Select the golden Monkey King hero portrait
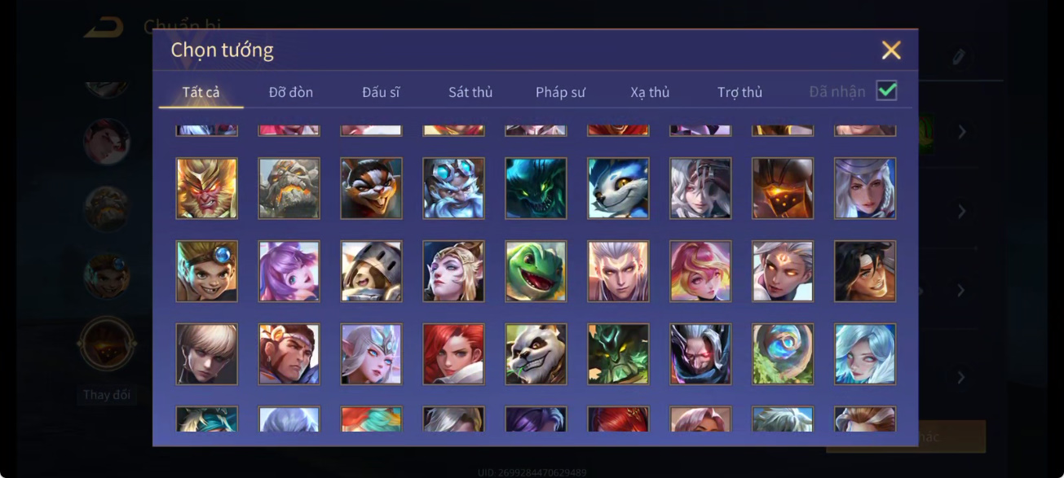Viewport: 1064px width, 478px height. [207, 188]
